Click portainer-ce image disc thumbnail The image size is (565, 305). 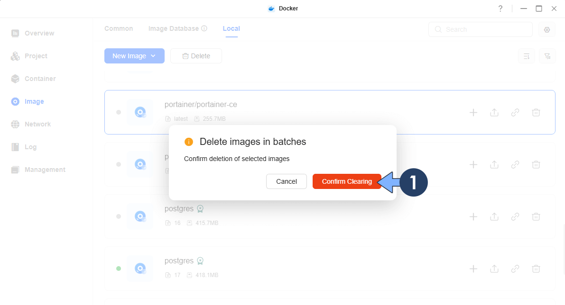tap(140, 112)
